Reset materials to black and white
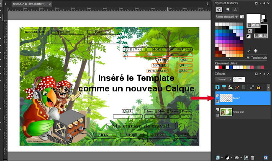Image resolution: width=272 pixels, height=161 pixels. coord(249,36)
